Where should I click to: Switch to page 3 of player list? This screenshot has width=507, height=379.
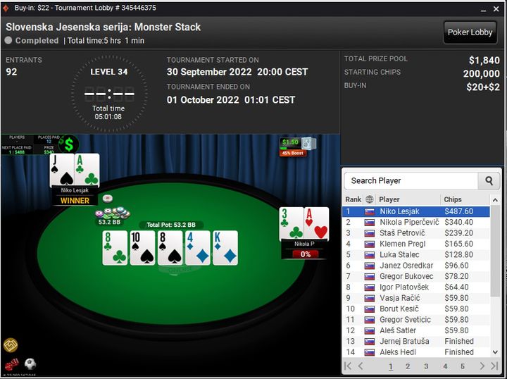(x=426, y=366)
